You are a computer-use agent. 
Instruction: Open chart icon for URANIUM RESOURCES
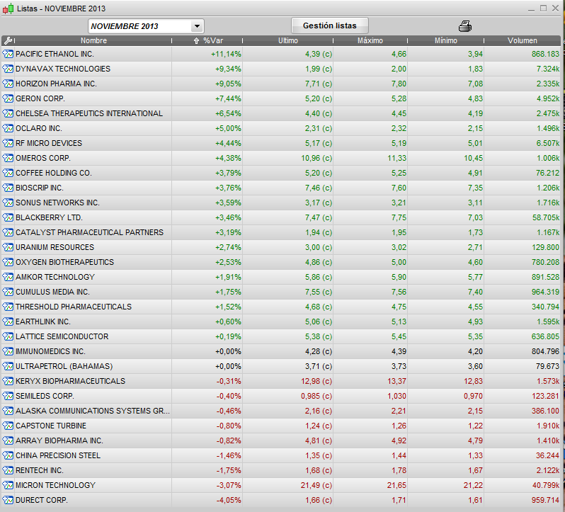pyautogui.click(x=8, y=247)
